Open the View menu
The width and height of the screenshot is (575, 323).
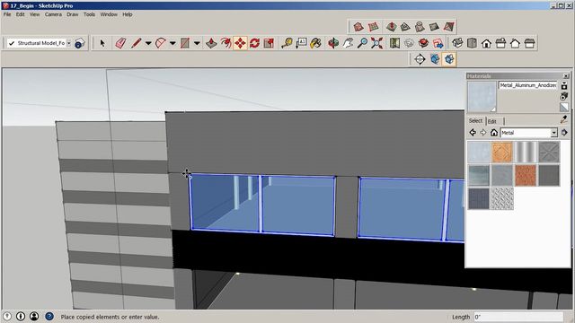click(34, 14)
